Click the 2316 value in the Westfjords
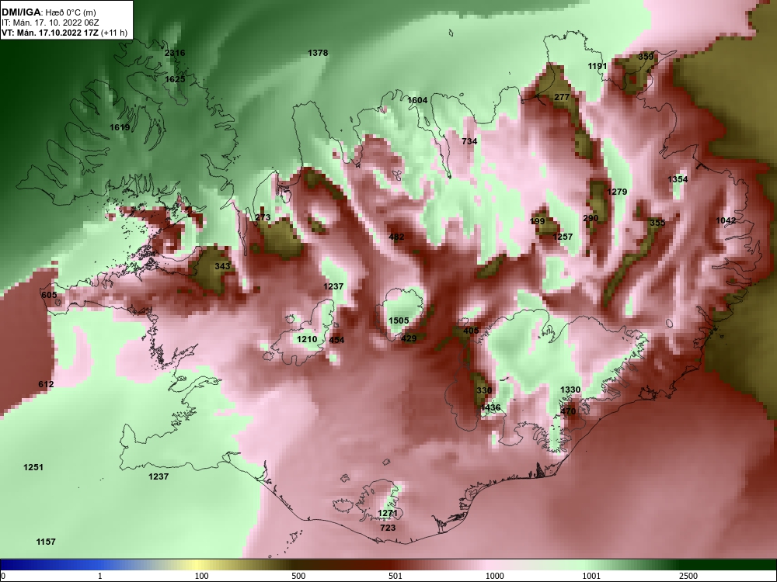The width and height of the screenshot is (777, 582). point(175,53)
